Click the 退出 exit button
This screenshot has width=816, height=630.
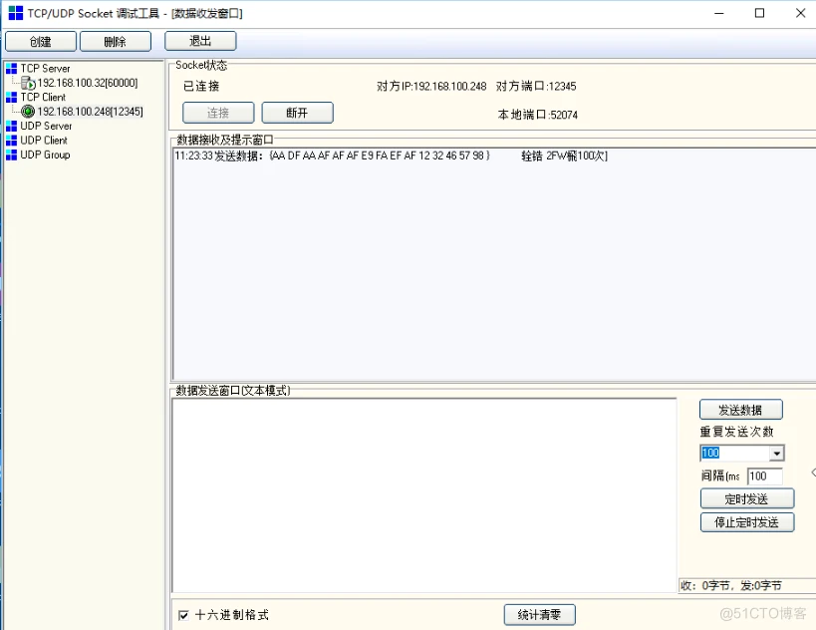(x=198, y=41)
